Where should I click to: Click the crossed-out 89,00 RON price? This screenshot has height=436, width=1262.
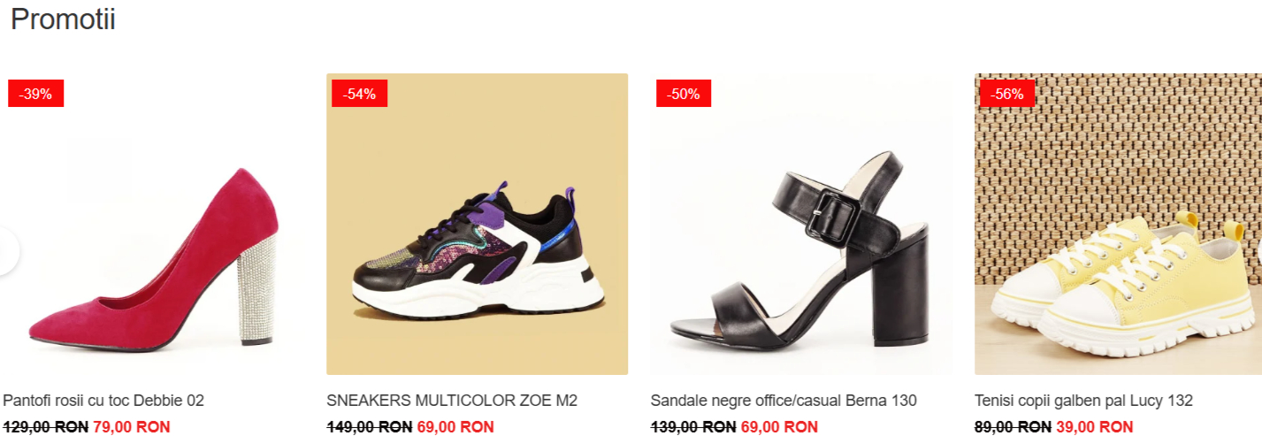coord(1013,427)
